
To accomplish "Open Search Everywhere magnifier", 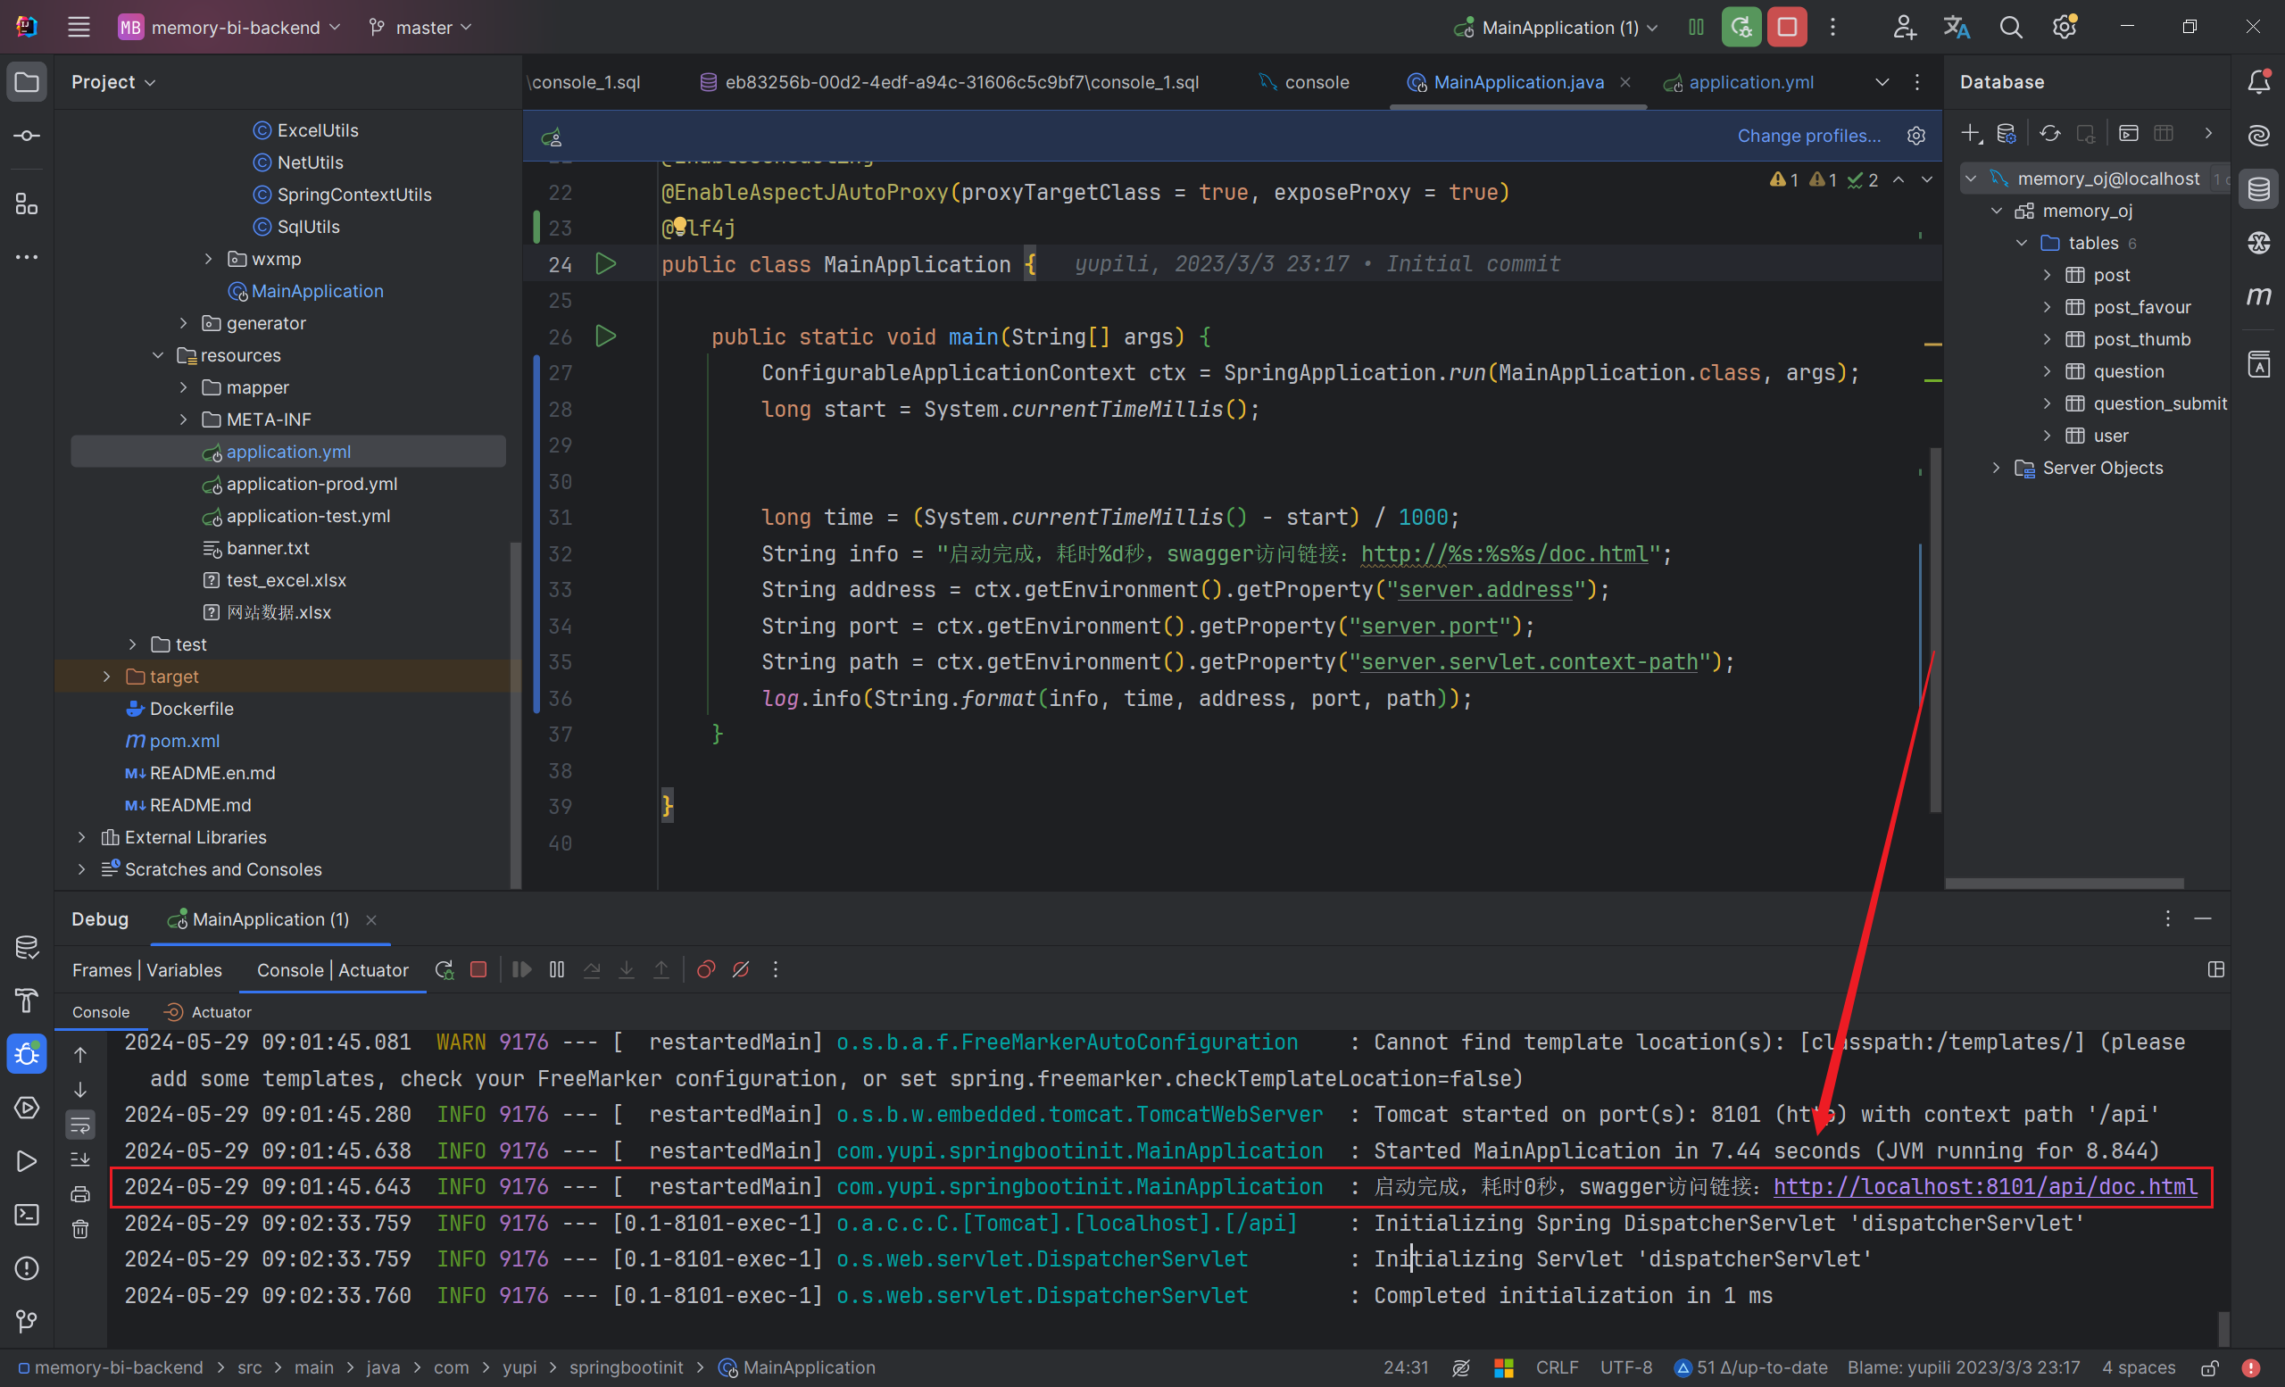I will [x=2009, y=27].
